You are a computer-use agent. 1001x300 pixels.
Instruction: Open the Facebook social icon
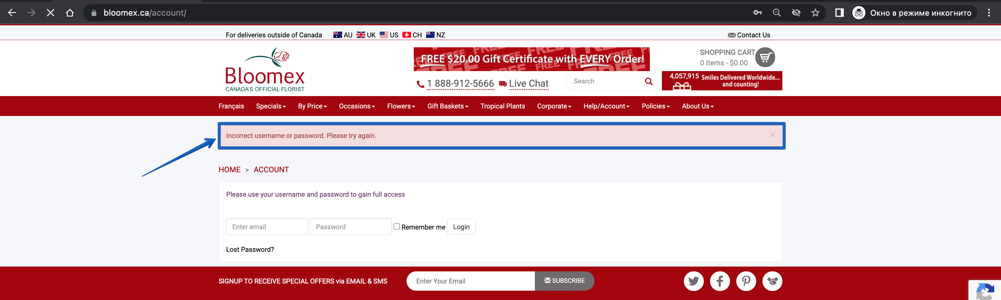[x=720, y=281]
